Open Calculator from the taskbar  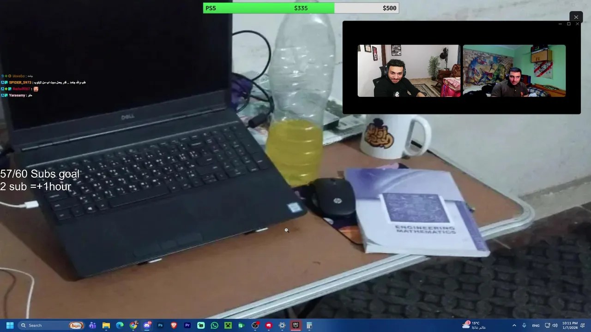coord(309,325)
